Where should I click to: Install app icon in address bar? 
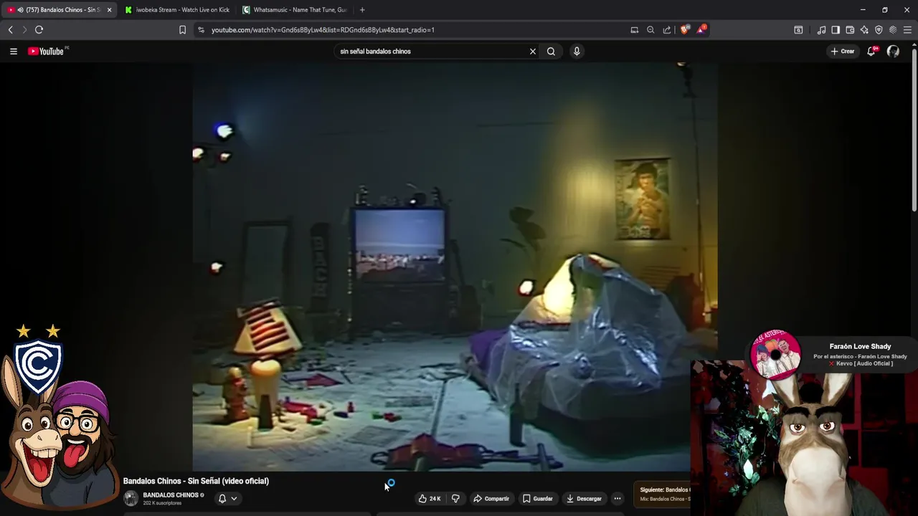(x=634, y=29)
